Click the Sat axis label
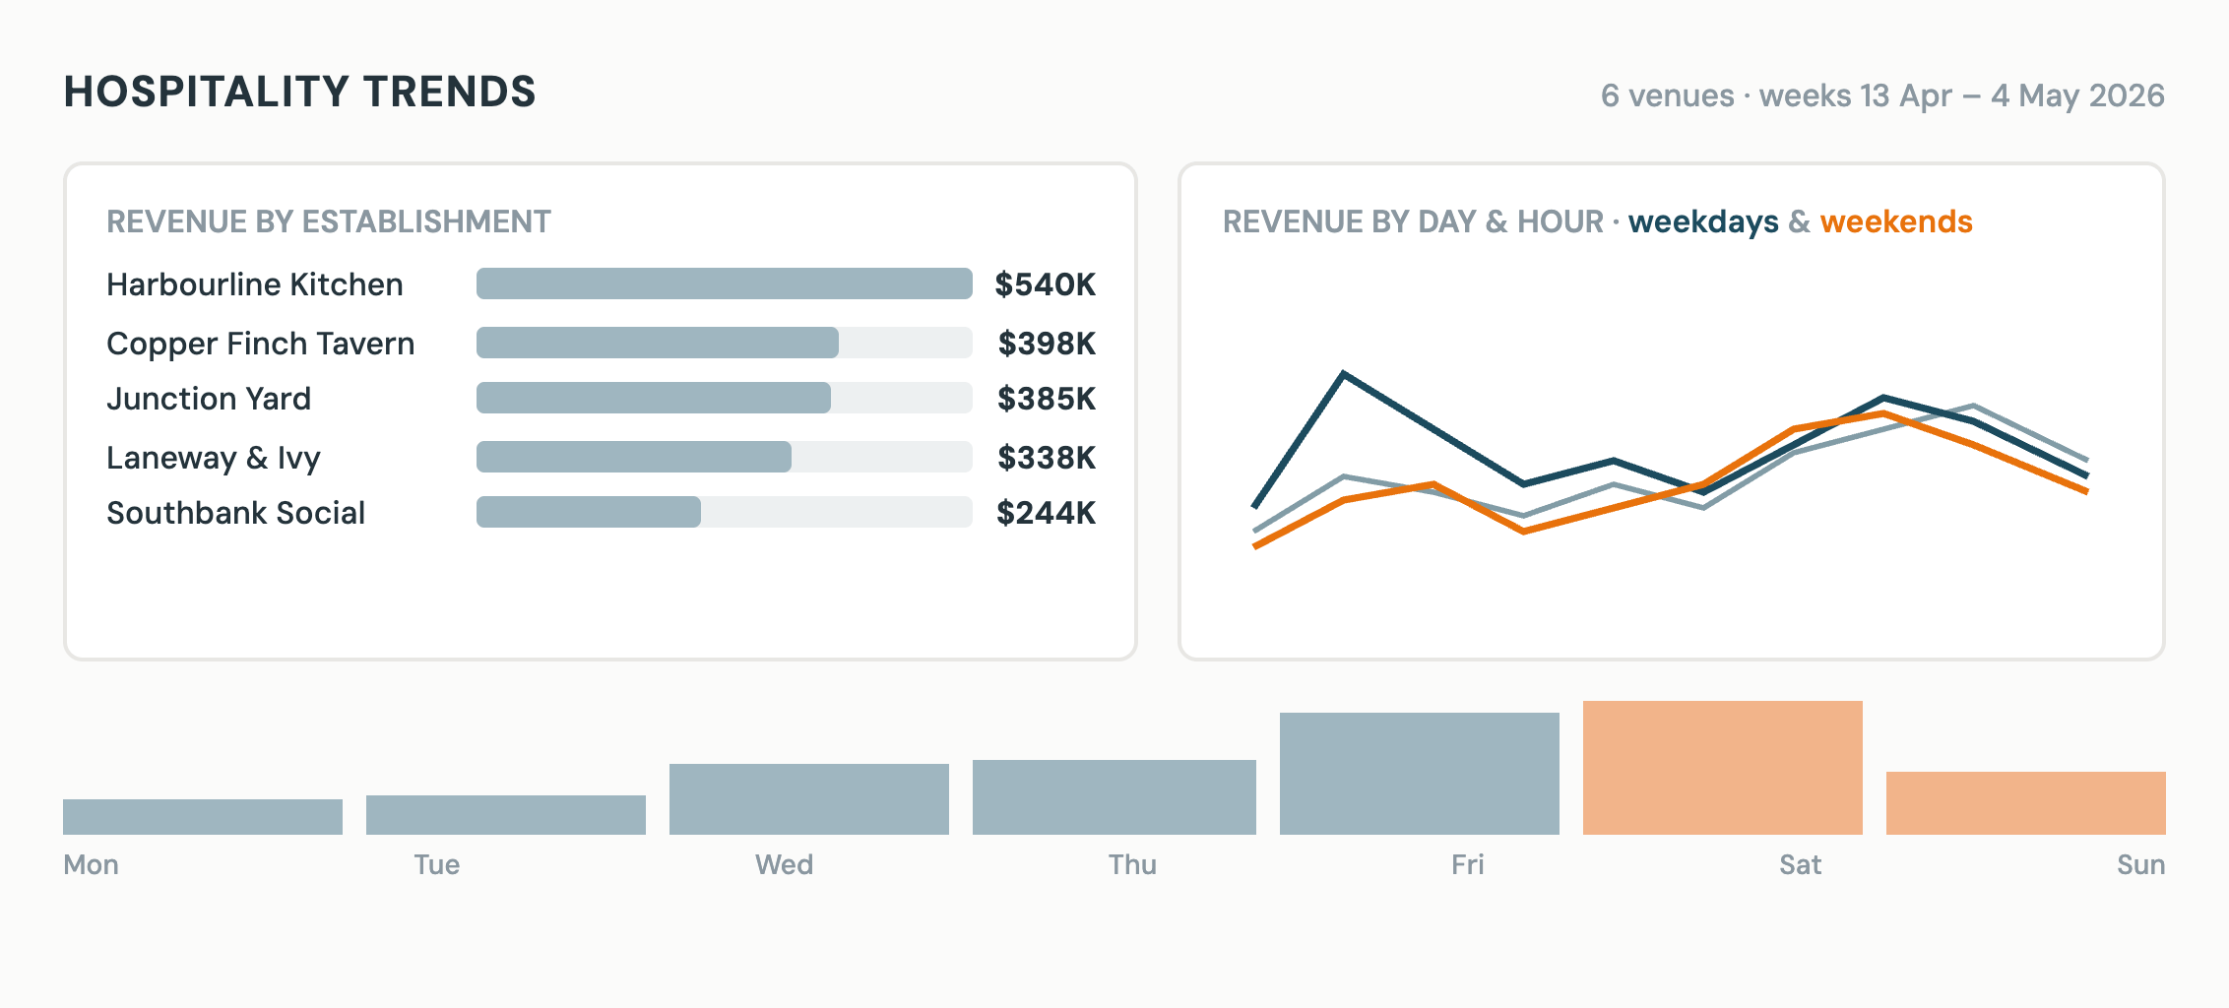The height and width of the screenshot is (1008, 2229). tap(1800, 864)
